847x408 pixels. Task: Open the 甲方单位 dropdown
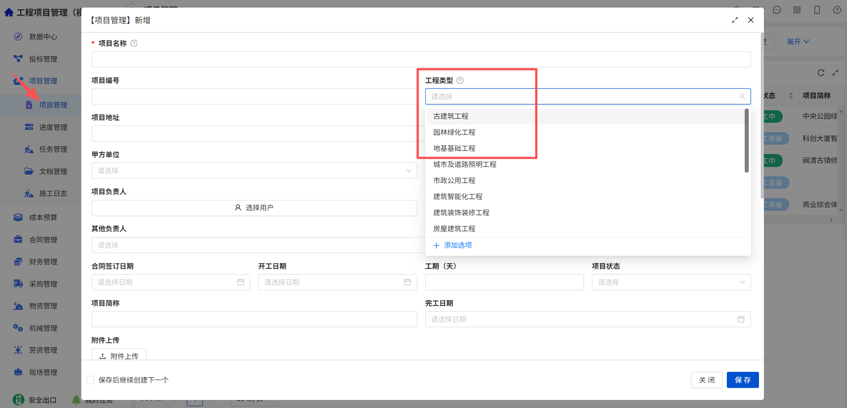tap(254, 171)
